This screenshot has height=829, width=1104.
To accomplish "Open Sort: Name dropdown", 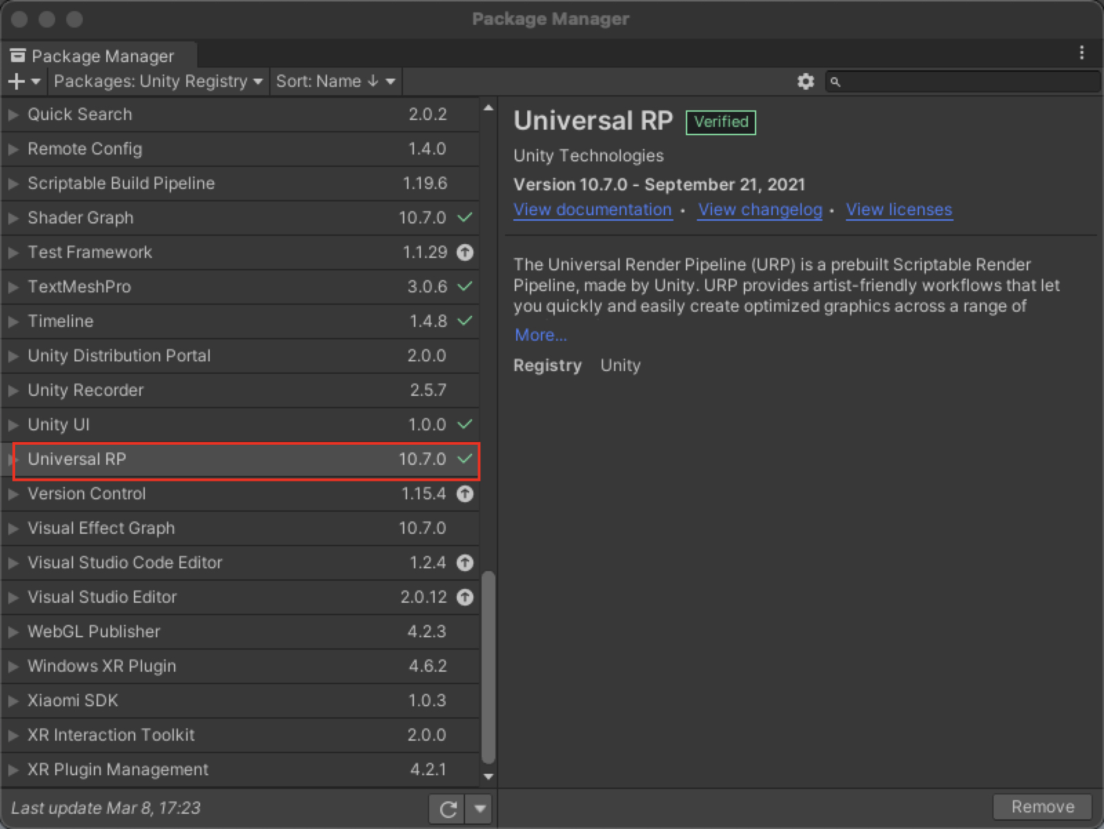I will (x=335, y=81).
